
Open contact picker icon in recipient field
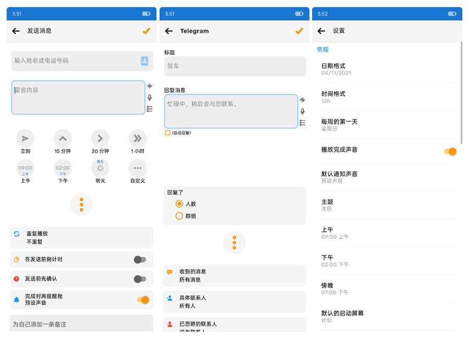pyautogui.click(x=144, y=61)
